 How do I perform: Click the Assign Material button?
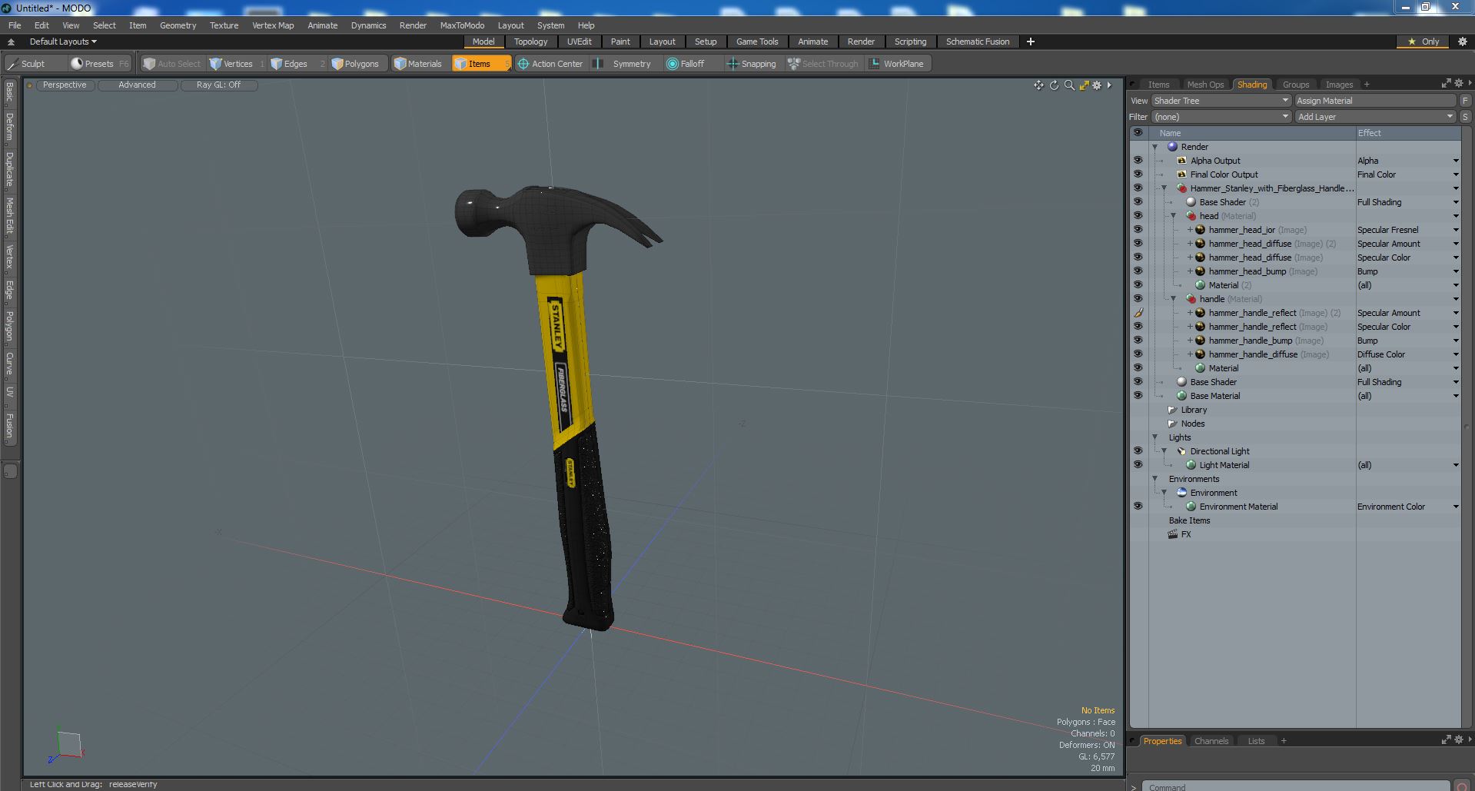click(x=1375, y=101)
